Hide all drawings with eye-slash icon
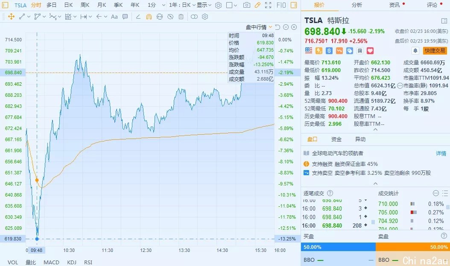450x266 pixels. pyautogui.click(x=170, y=17)
